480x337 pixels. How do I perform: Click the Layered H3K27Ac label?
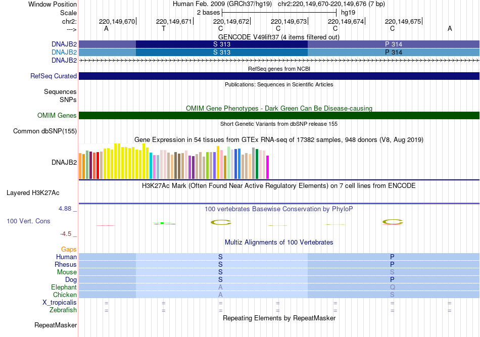[x=33, y=193]
